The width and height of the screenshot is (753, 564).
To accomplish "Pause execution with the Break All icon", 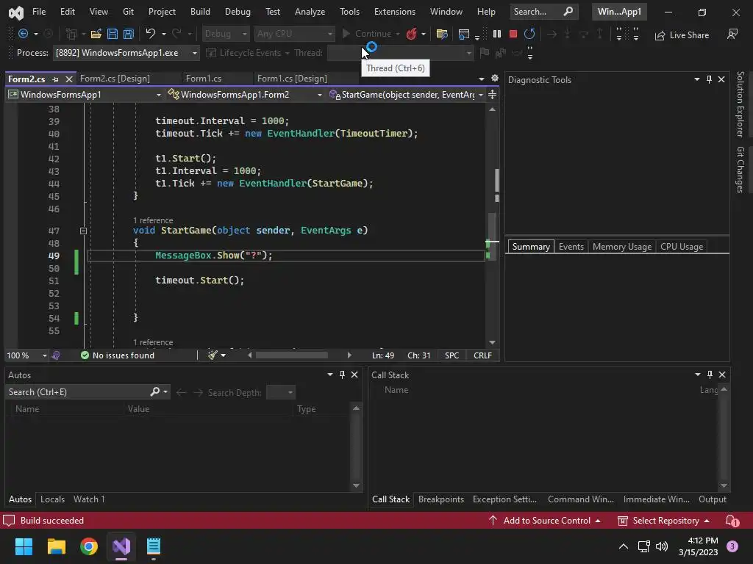I will [497, 34].
